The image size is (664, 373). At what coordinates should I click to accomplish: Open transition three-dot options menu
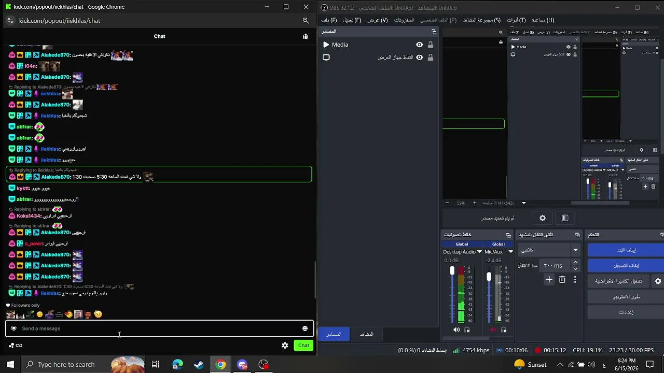(x=575, y=280)
